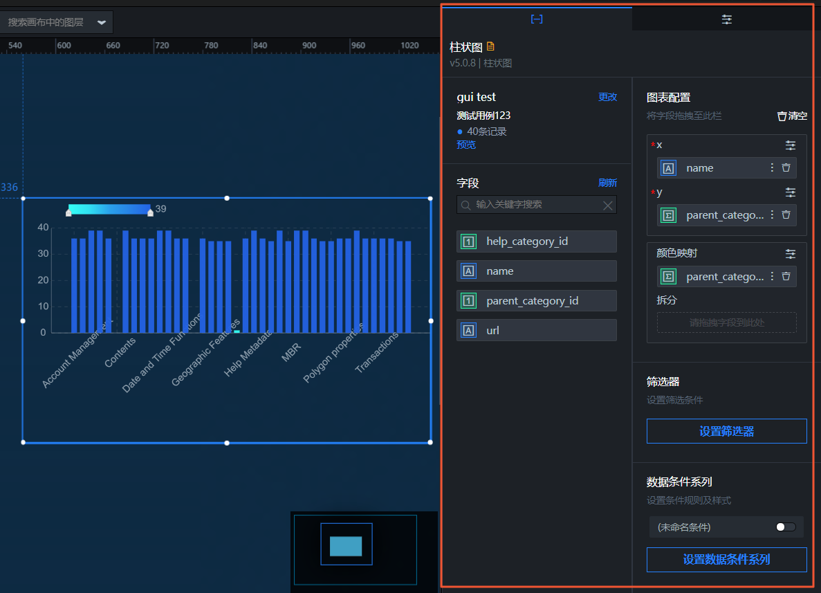Switch to the data source tab icon
Screen dimensions: 821x593
coord(537,19)
